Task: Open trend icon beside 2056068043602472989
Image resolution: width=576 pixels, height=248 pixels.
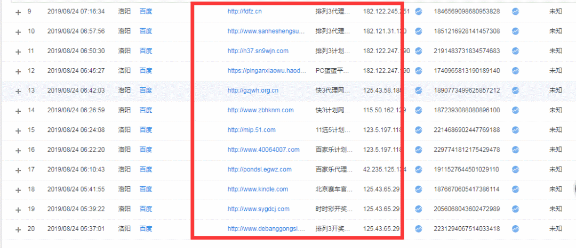Action: [x=515, y=209]
